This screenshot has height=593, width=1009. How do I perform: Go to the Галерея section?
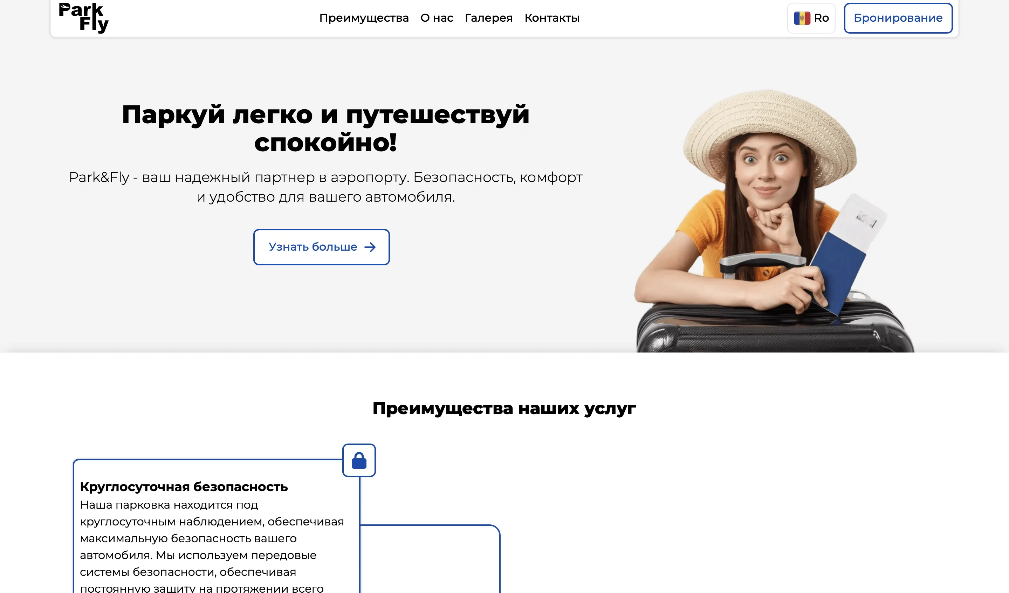click(x=488, y=18)
